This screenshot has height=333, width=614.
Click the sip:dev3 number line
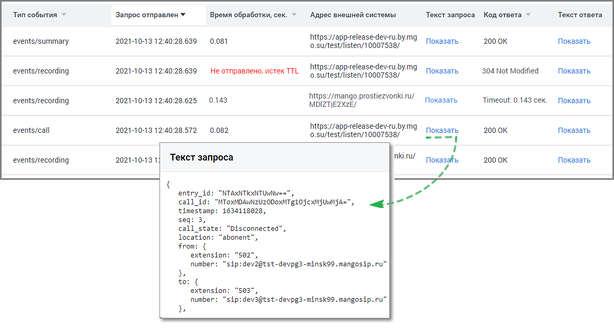(x=289, y=300)
